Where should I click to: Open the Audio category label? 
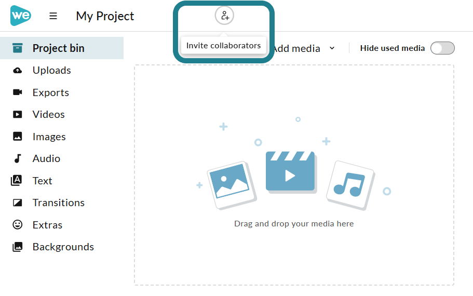(x=46, y=159)
